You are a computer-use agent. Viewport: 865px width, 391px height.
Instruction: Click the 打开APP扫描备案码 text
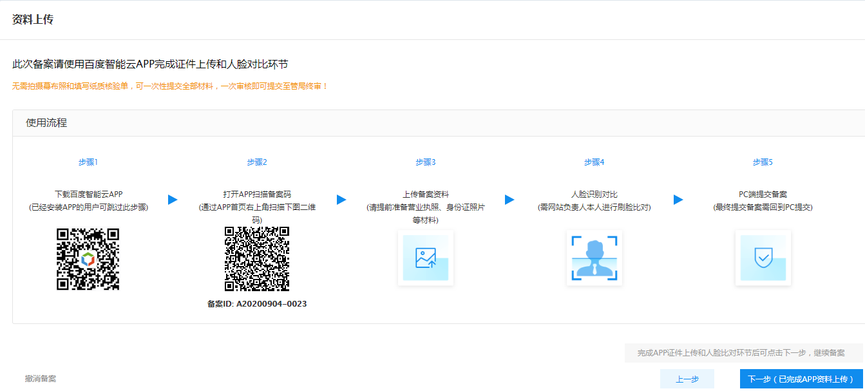(257, 194)
